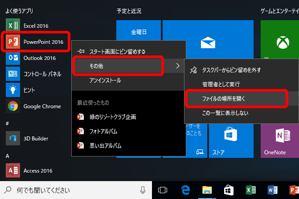Click the A letter heading in app list
299x199 pixels.
pyautogui.click(x=7, y=156)
